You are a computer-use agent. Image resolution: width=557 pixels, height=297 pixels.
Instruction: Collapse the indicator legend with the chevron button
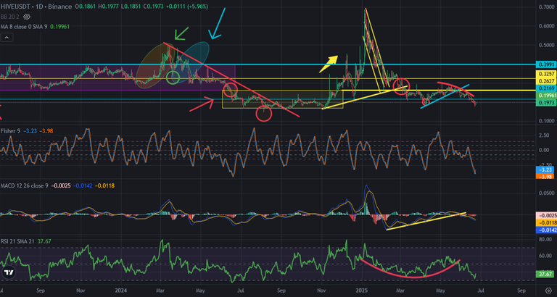click(7, 37)
